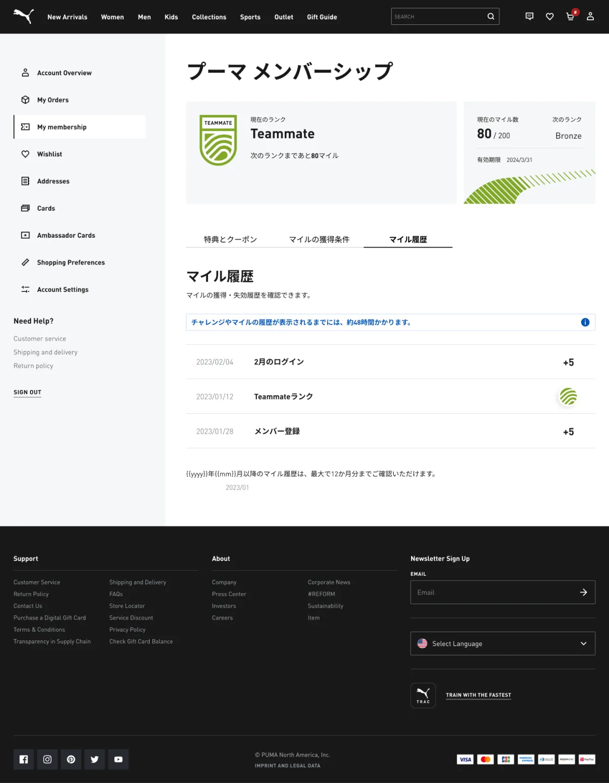Open the Gift Guide menu
Image resolution: width=609 pixels, height=783 pixels.
322,17
